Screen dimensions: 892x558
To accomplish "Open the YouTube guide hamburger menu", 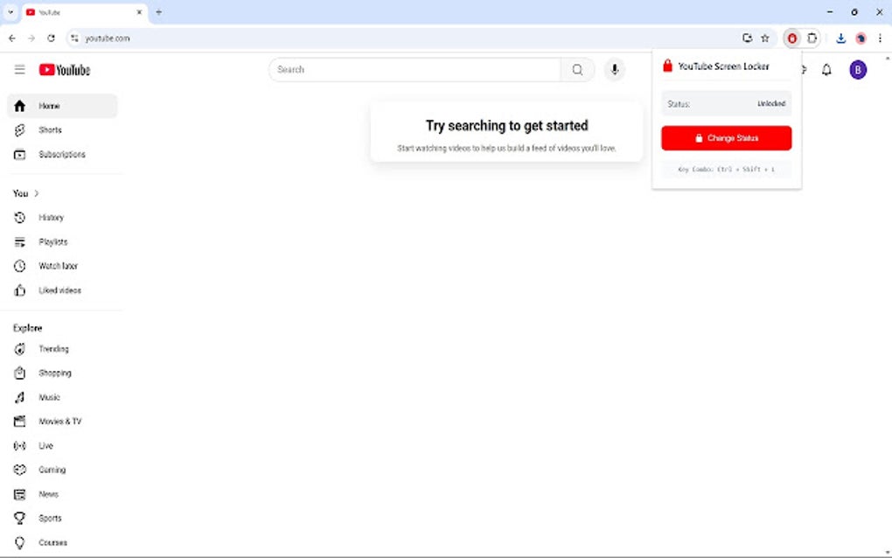I will click(x=19, y=69).
